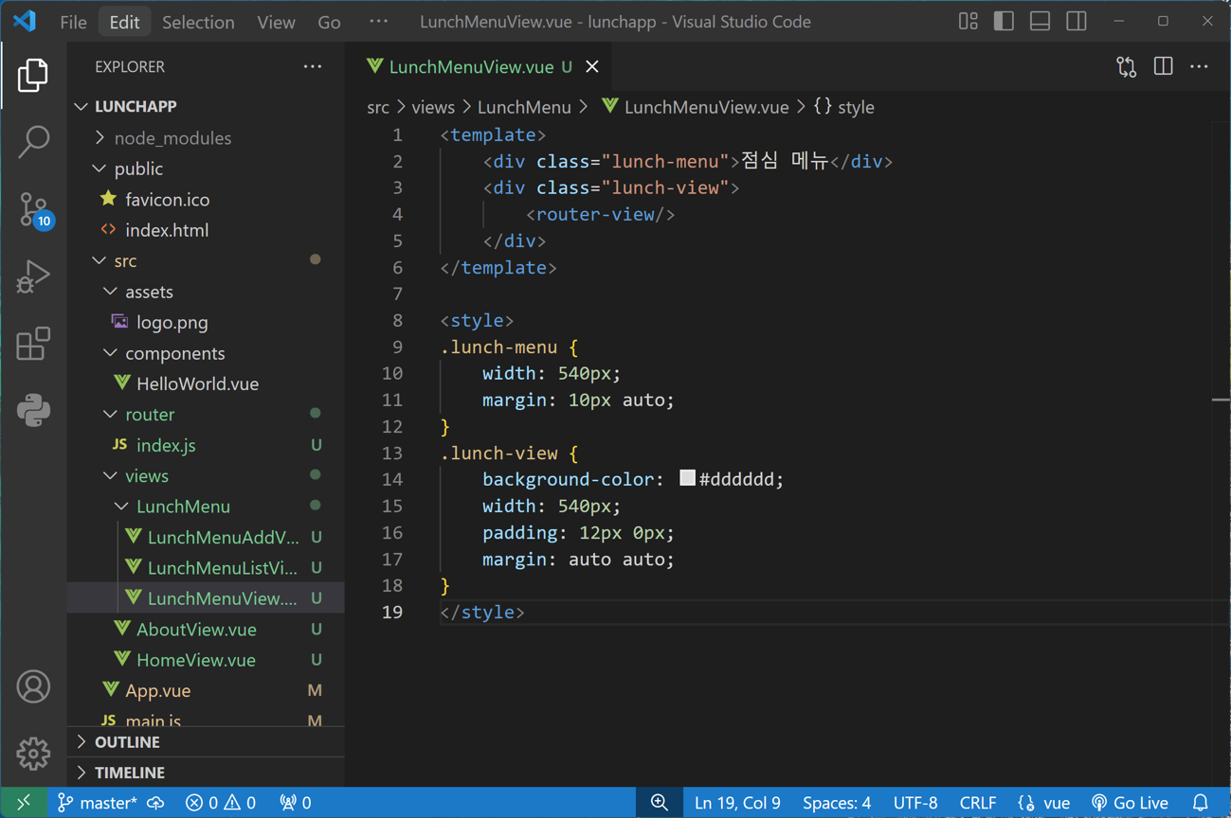The image size is (1231, 818).
Task: Click the Go Live status button
Action: (1130, 803)
